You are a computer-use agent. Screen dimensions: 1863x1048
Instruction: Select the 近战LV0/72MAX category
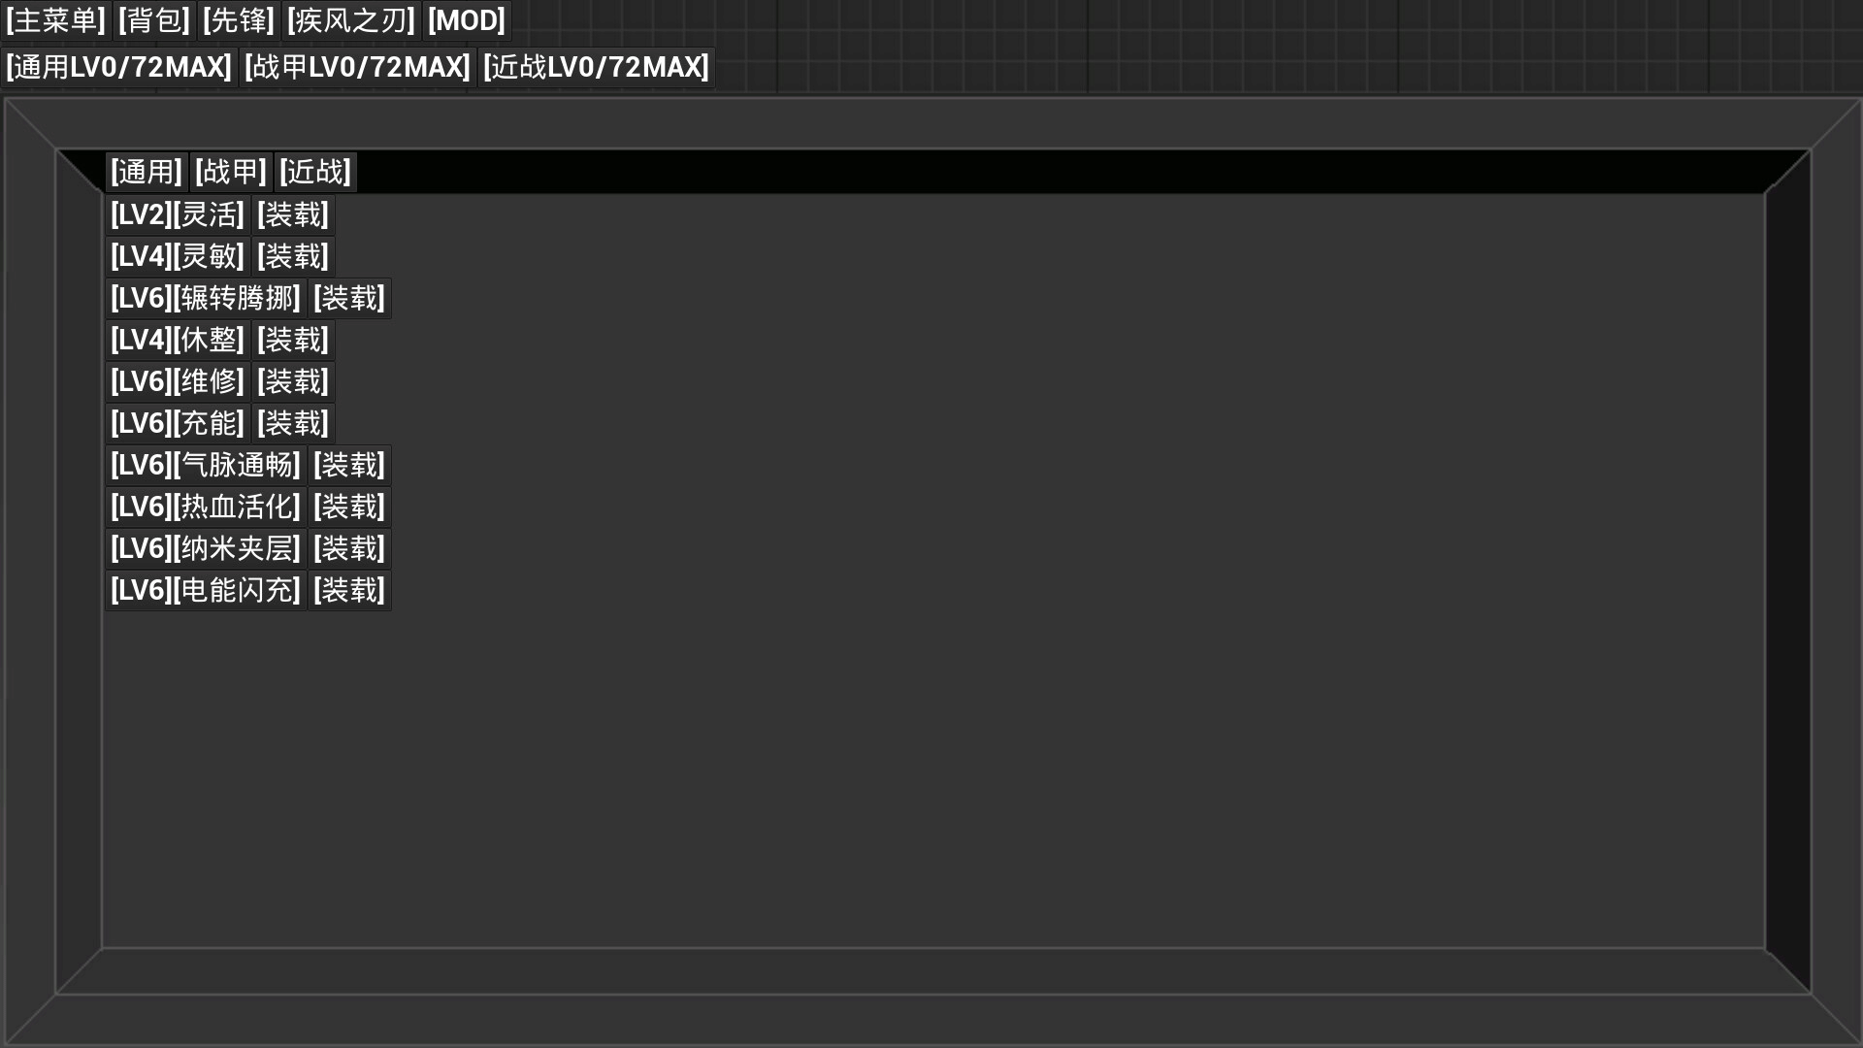[597, 67]
